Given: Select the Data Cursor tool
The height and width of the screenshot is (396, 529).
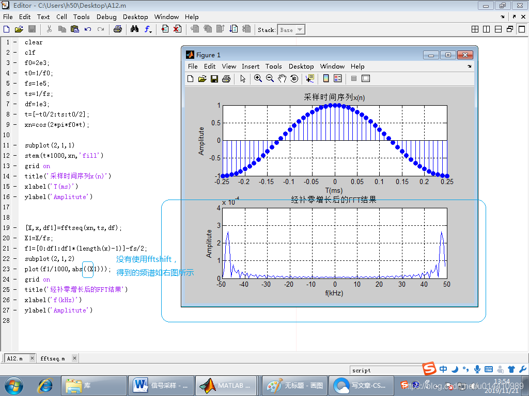Looking at the screenshot, I should 310,78.
